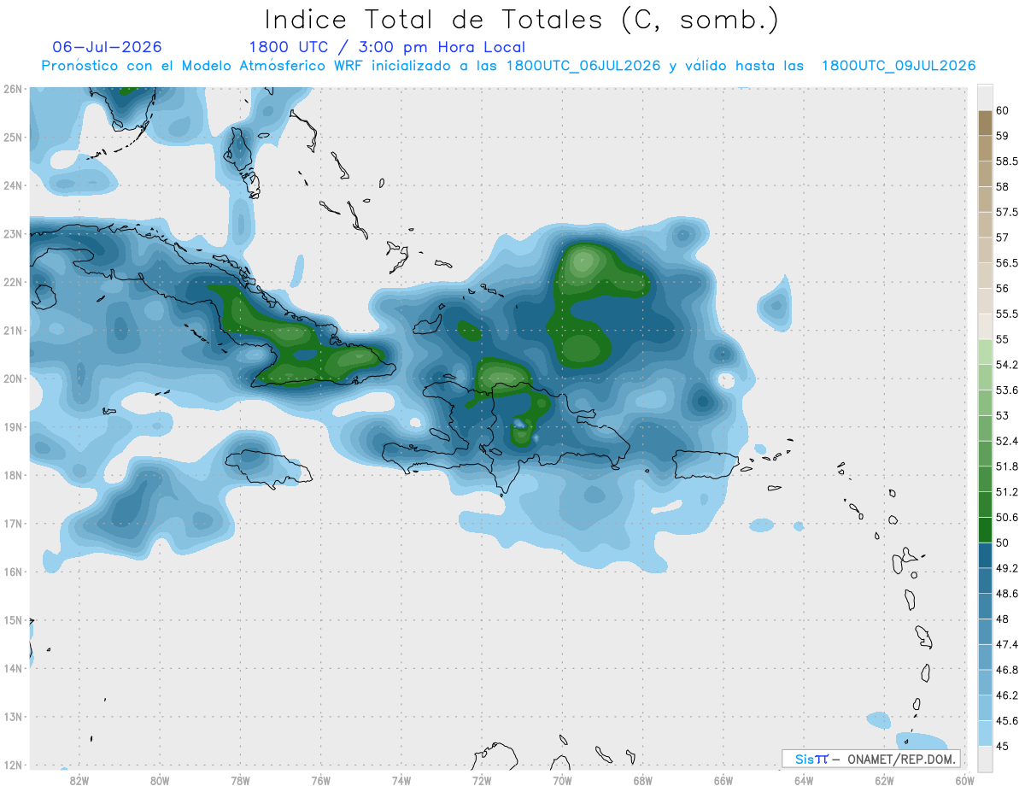Click the "74W" longitude label

(x=401, y=780)
